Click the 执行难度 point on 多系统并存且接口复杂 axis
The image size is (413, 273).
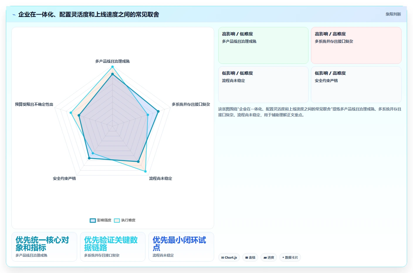point(148,115)
